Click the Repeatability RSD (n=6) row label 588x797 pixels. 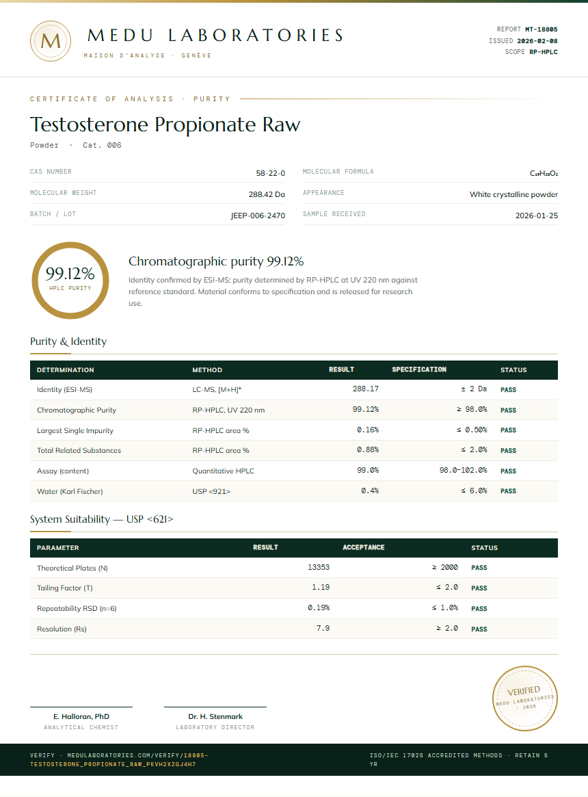77,608
